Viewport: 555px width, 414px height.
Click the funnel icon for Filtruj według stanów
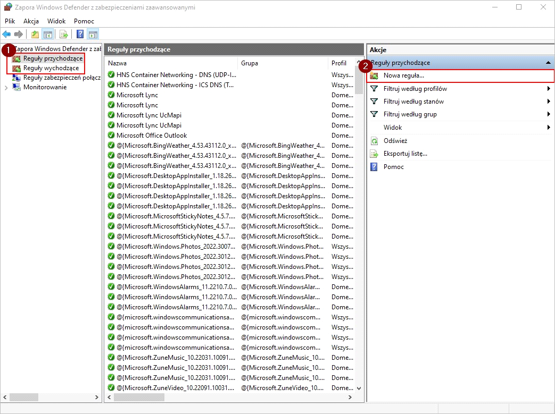(x=374, y=101)
